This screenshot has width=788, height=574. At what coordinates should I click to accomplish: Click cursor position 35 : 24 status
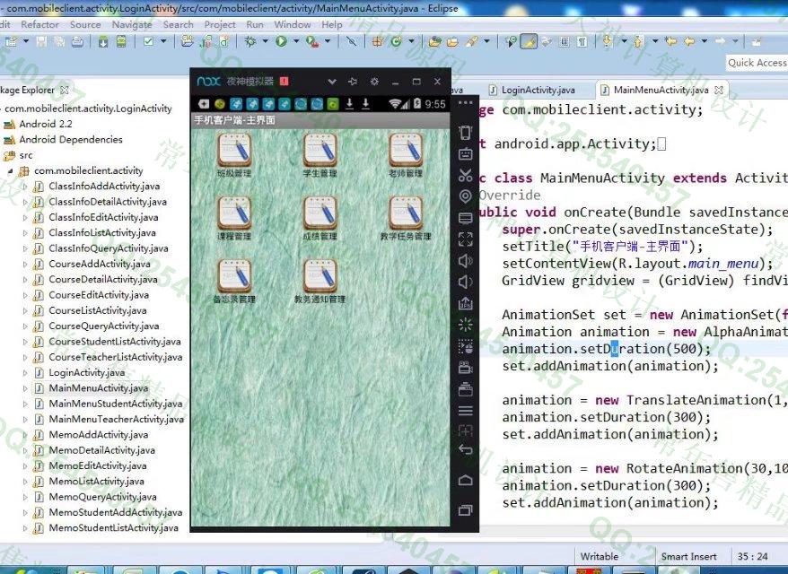click(x=752, y=556)
